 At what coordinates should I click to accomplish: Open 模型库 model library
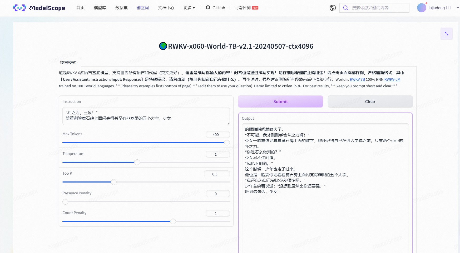100,8
